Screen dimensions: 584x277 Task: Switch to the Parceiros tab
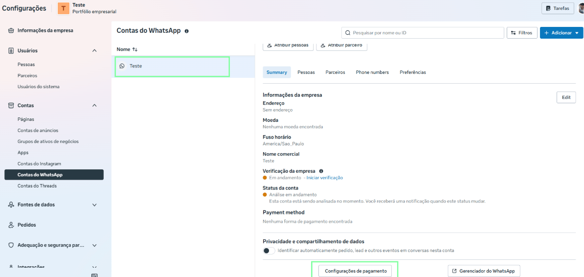[x=335, y=72]
